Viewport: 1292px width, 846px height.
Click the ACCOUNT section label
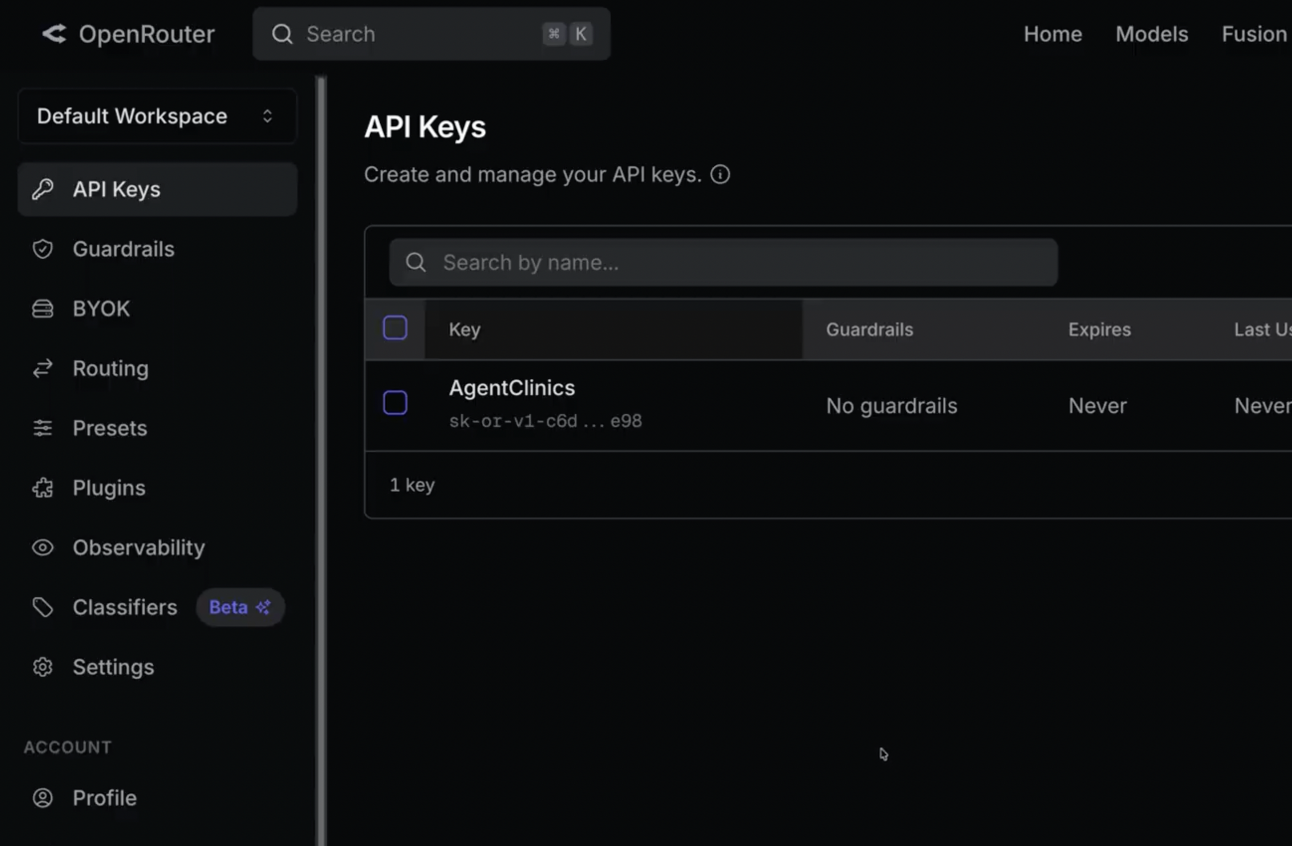point(68,747)
